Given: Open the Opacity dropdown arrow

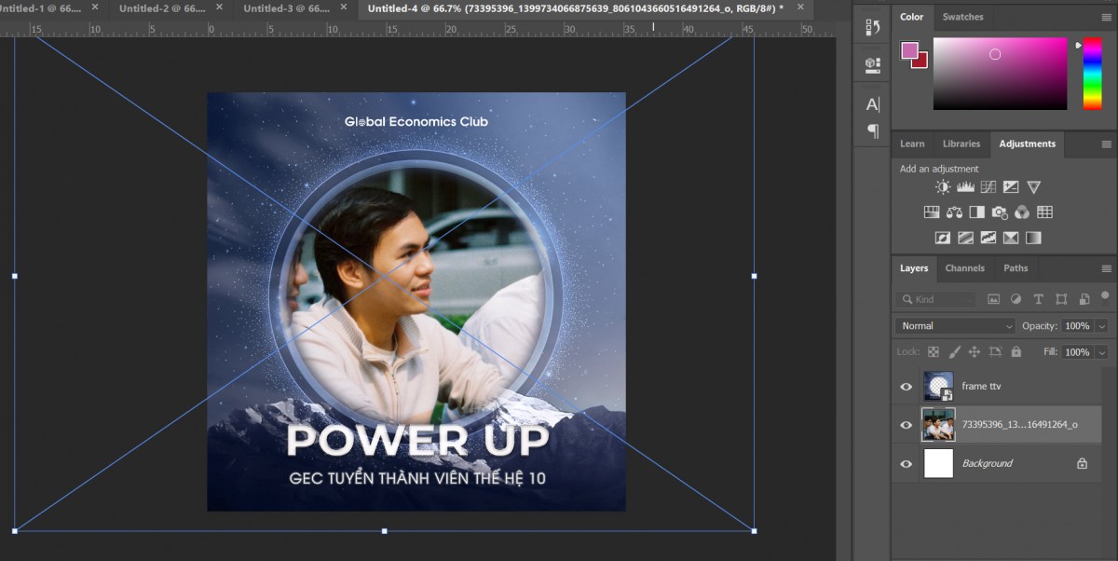Looking at the screenshot, I should [1101, 326].
